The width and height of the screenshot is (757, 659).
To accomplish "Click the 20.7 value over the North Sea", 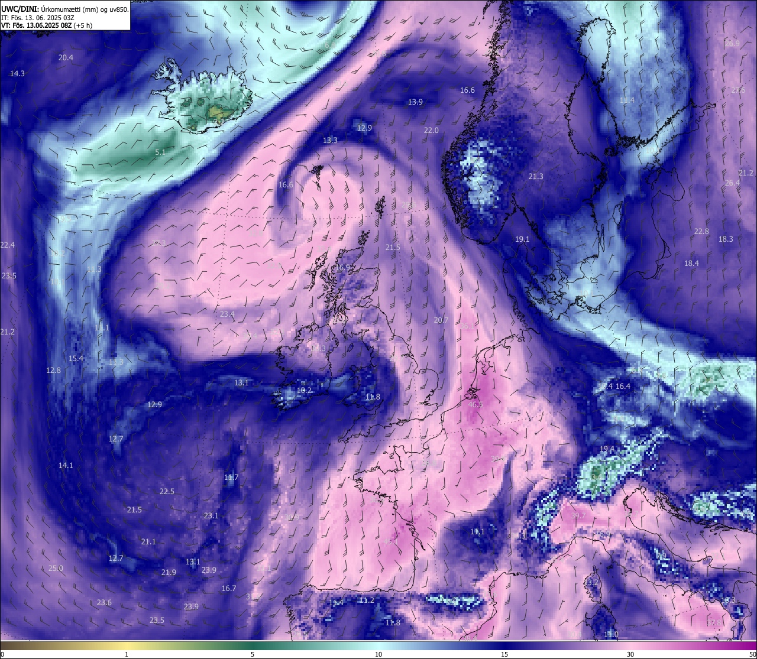I will (x=441, y=320).
